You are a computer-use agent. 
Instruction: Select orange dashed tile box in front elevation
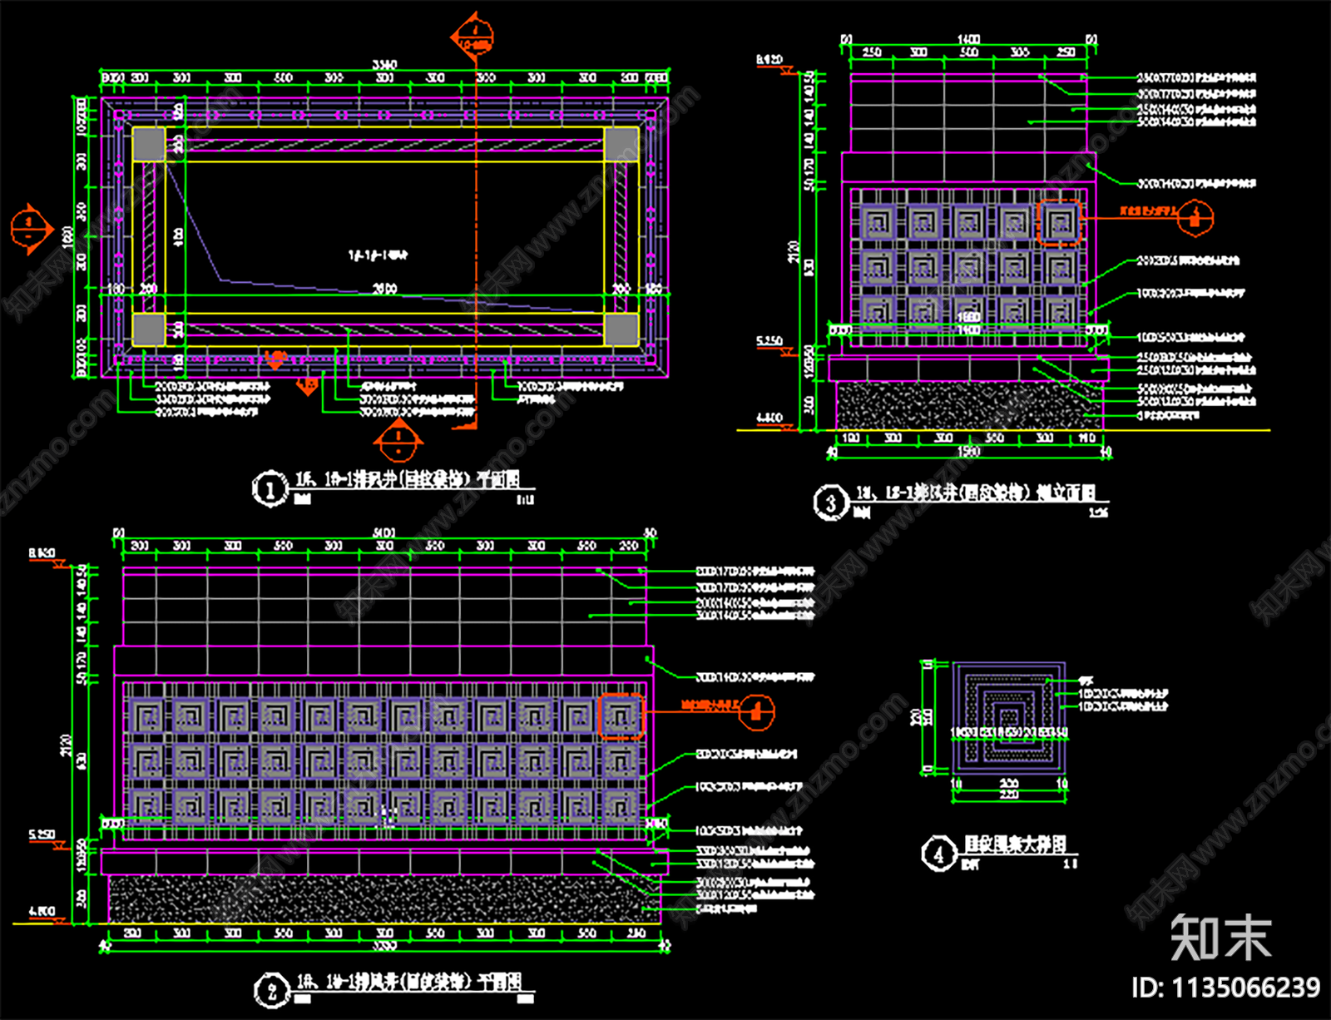click(621, 715)
